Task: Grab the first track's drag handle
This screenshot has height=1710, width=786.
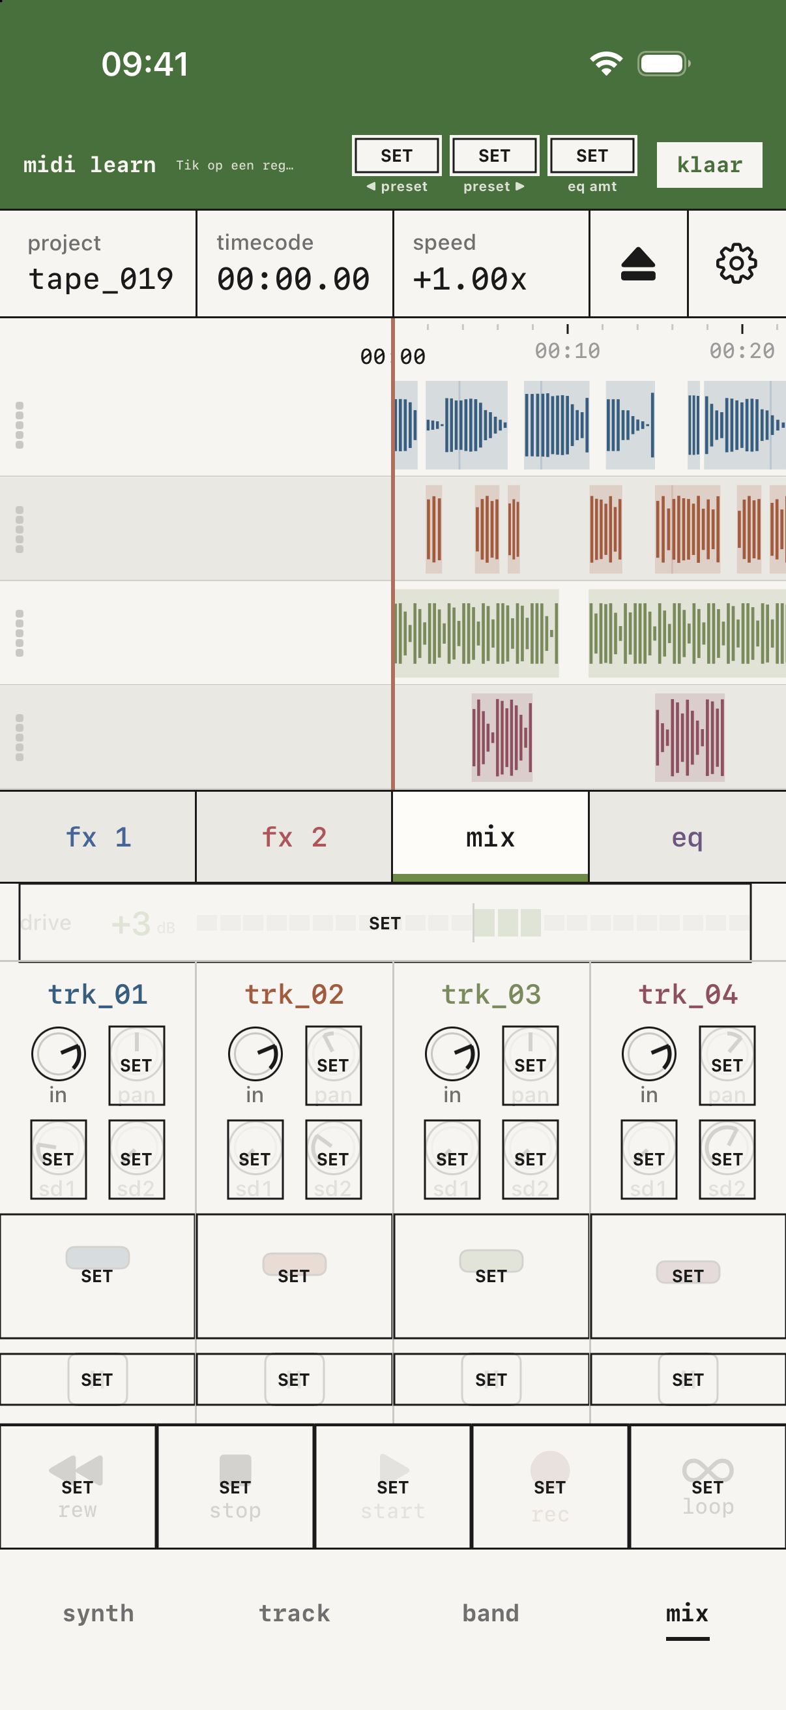Action: [x=20, y=425]
